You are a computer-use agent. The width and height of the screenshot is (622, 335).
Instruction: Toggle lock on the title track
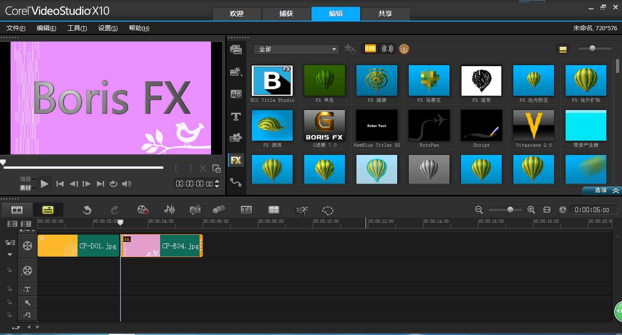click(x=10, y=289)
